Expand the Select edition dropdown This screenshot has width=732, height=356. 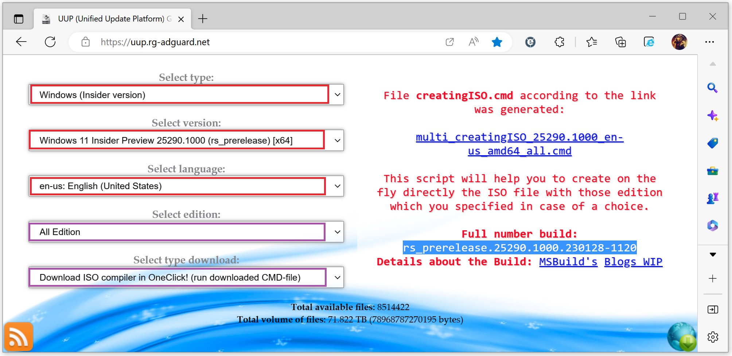pos(186,232)
